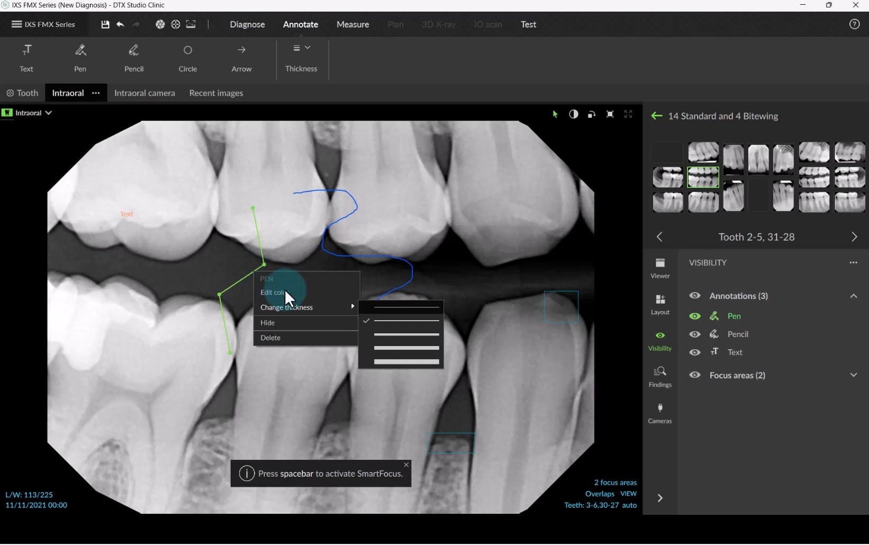Select the Pen row in annotations list
Screen dimensions: 869x545
[734, 316]
